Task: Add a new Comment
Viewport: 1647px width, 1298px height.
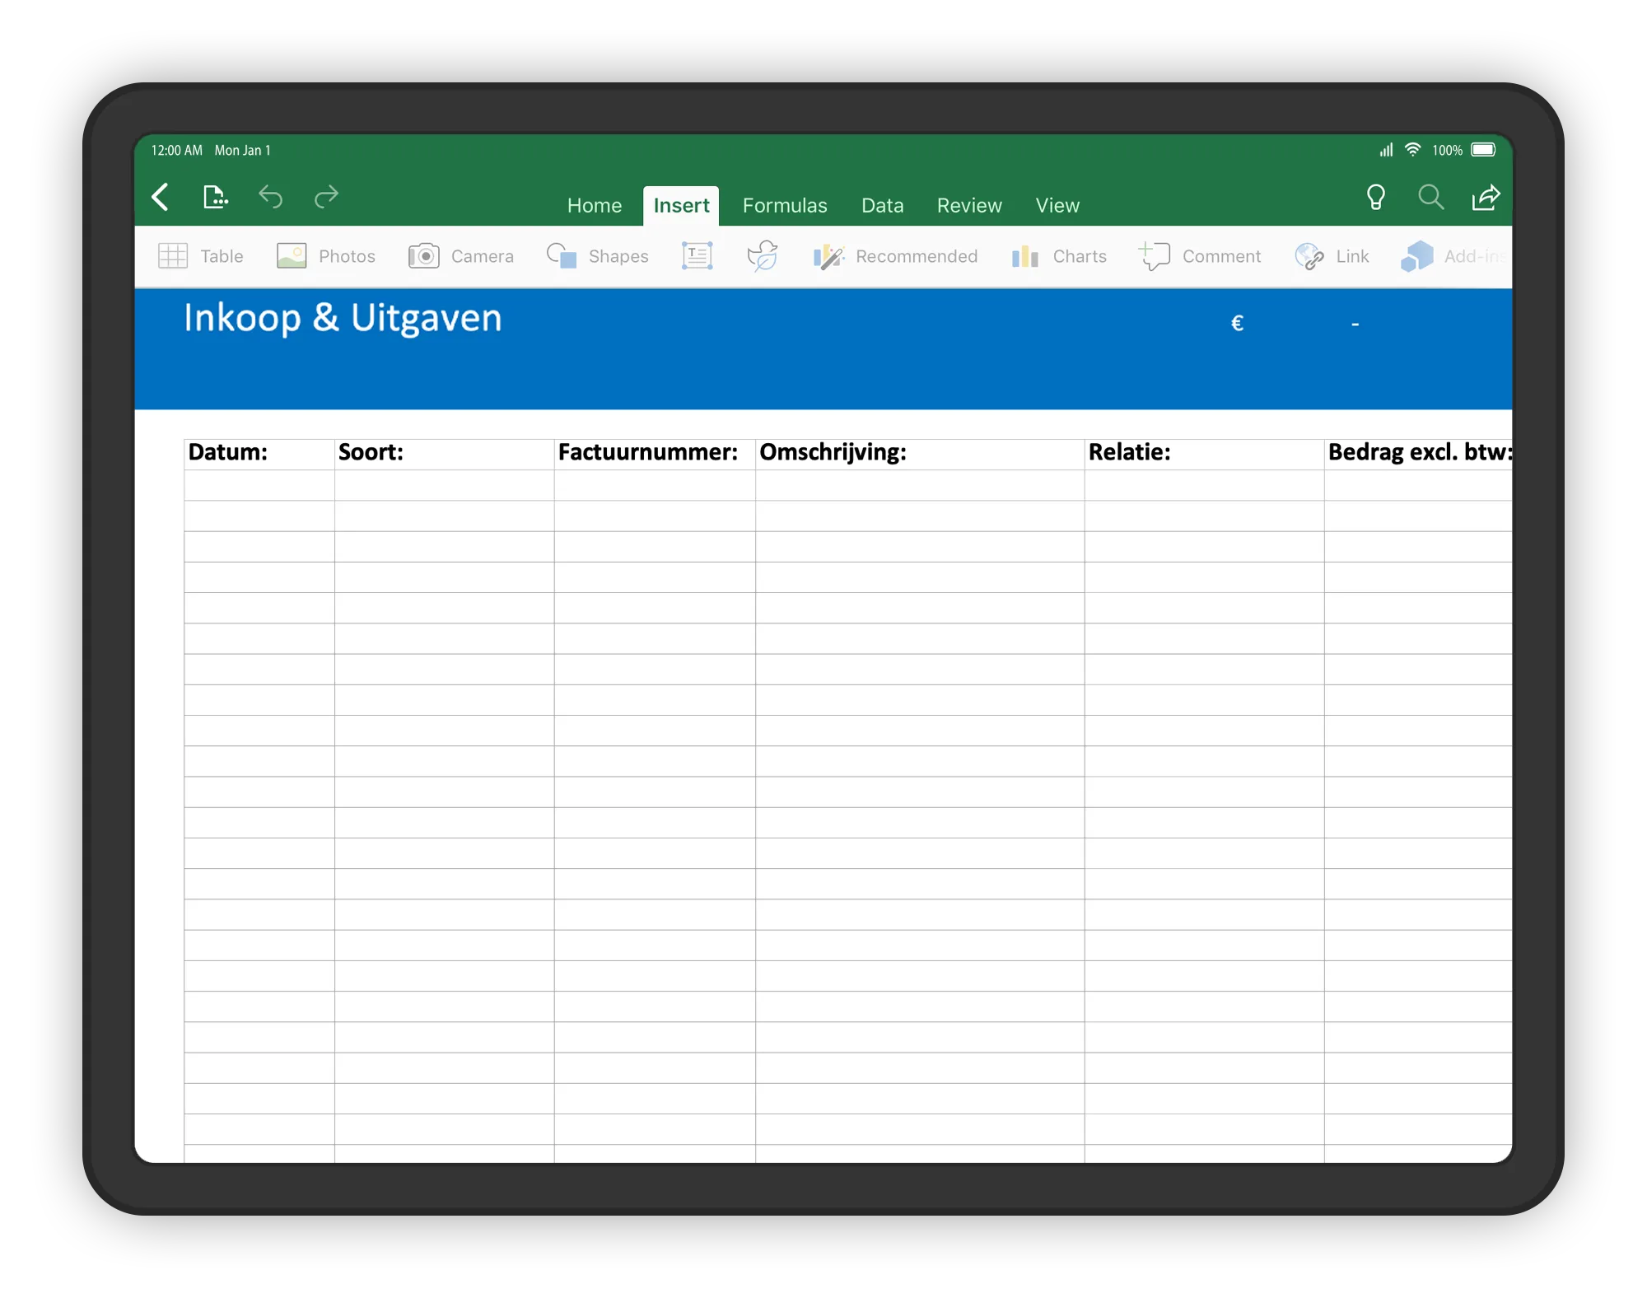Action: point(1201,256)
